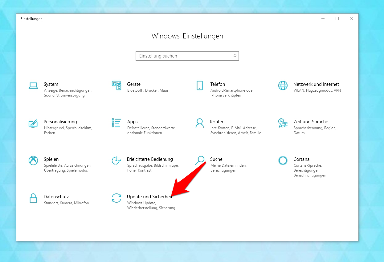
Task: Open Cortana settings
Action: click(x=283, y=161)
